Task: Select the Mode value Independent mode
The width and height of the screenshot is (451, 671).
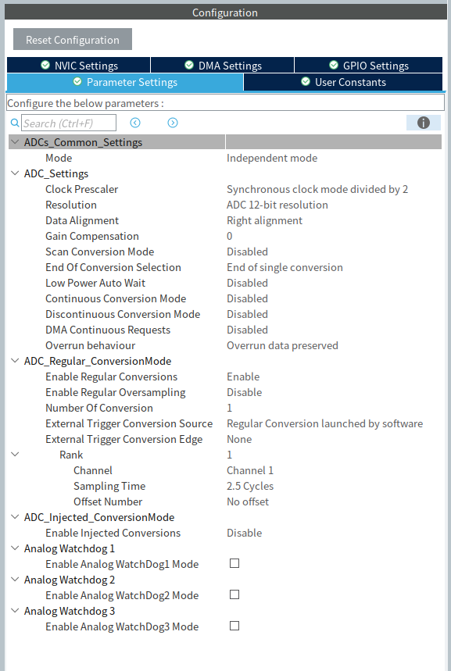Action: (x=272, y=158)
